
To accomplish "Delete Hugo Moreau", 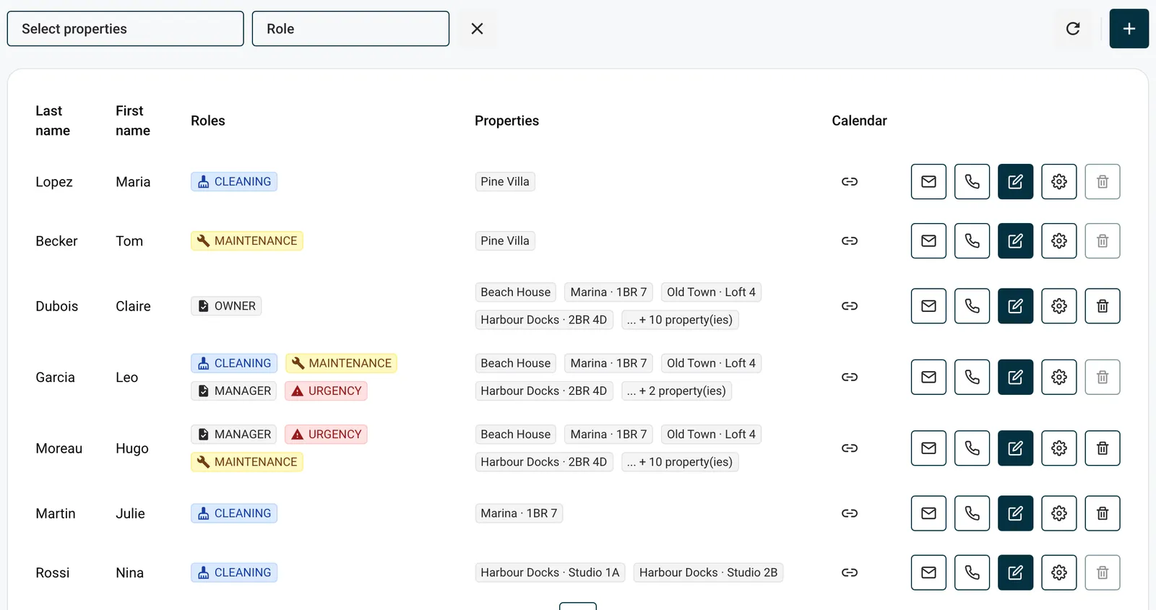I will pyautogui.click(x=1102, y=448).
